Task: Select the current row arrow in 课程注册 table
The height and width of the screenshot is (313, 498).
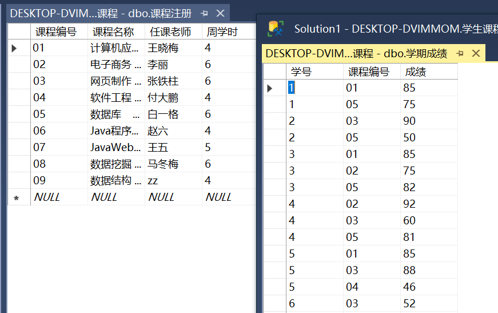Action: pyautogui.click(x=15, y=49)
